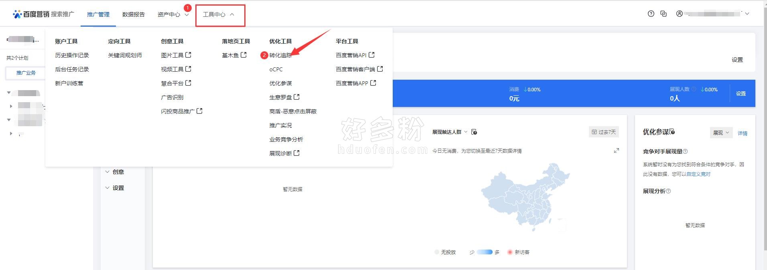Screen dimensions: 767x270
Task: Open external-link icon beside 展现诊断
Action: coord(296,153)
